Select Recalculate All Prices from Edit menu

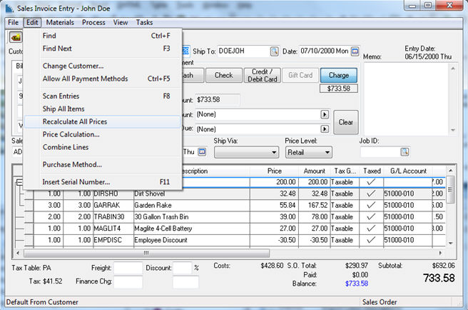click(76, 122)
